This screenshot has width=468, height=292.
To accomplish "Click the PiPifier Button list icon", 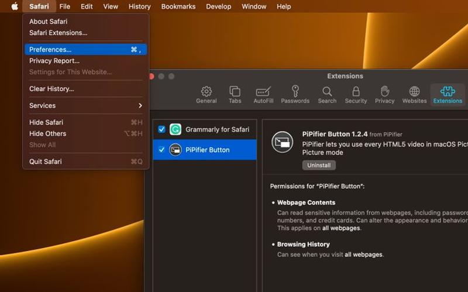I will coord(175,150).
